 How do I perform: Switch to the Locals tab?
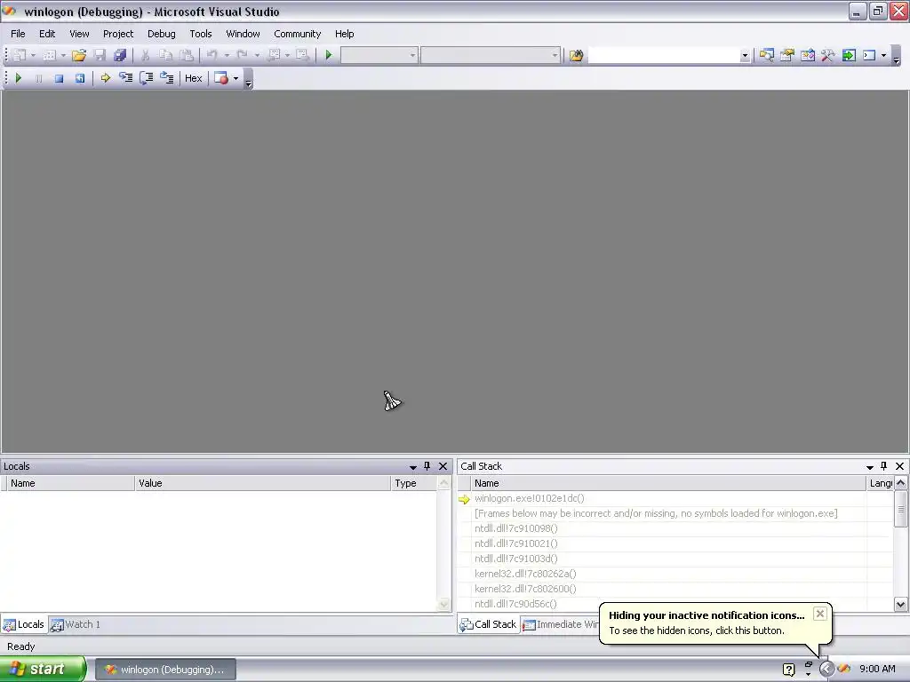click(x=24, y=624)
